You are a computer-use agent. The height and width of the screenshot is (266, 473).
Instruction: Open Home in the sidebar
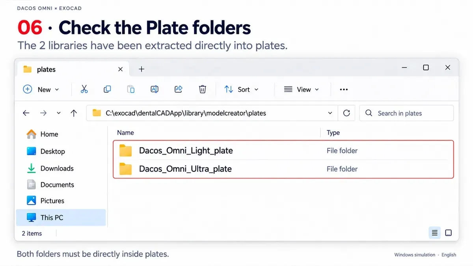click(42, 134)
